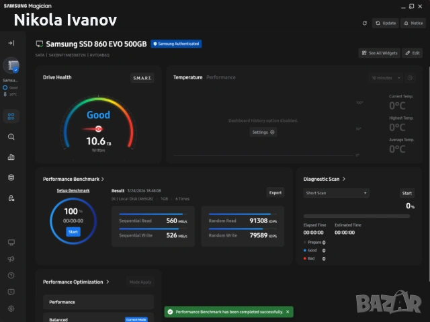
Task: Switch to the Performance tab beside Temperature
Action: click(x=220, y=77)
